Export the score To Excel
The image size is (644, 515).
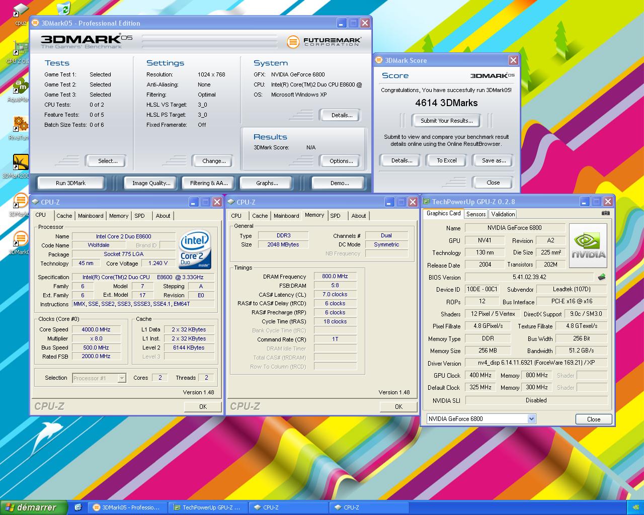coord(447,160)
